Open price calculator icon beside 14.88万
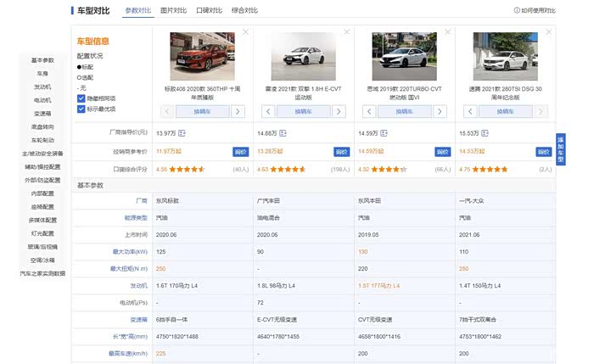 click(283, 133)
